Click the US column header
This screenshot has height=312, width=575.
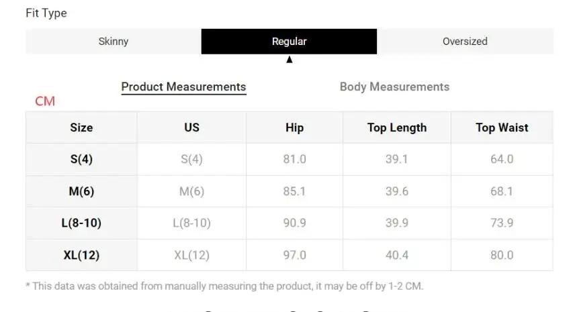(x=192, y=127)
